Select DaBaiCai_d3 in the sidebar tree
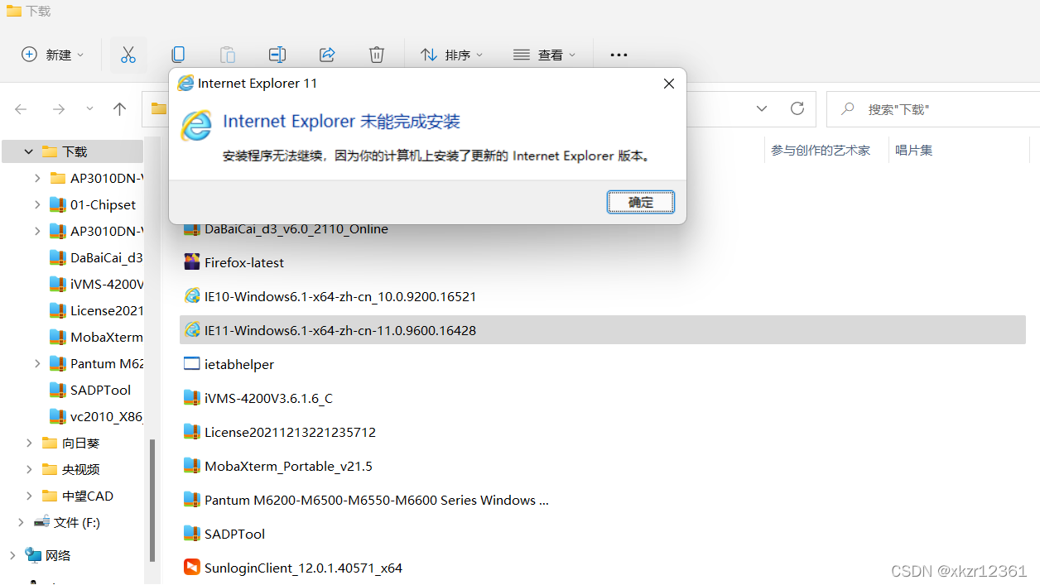1040x585 pixels. point(106,257)
